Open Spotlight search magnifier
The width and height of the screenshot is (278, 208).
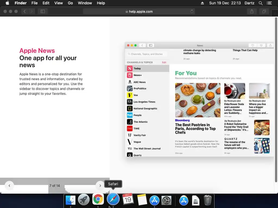[260, 3]
